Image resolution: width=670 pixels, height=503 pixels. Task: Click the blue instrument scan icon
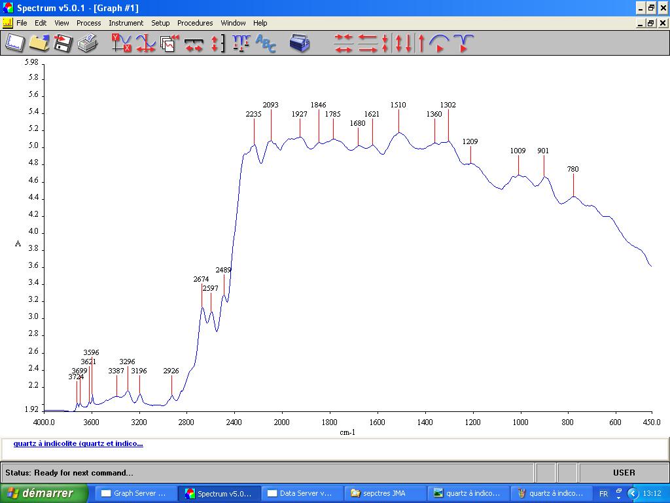coord(300,43)
